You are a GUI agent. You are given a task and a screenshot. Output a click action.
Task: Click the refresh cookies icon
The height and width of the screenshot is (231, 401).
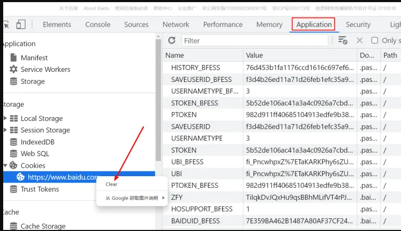(x=171, y=40)
